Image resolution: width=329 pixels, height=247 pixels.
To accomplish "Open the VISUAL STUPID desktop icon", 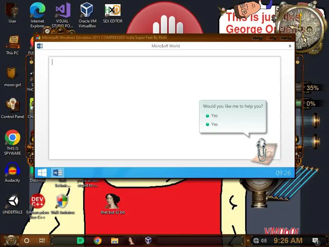I will tap(62, 15).
